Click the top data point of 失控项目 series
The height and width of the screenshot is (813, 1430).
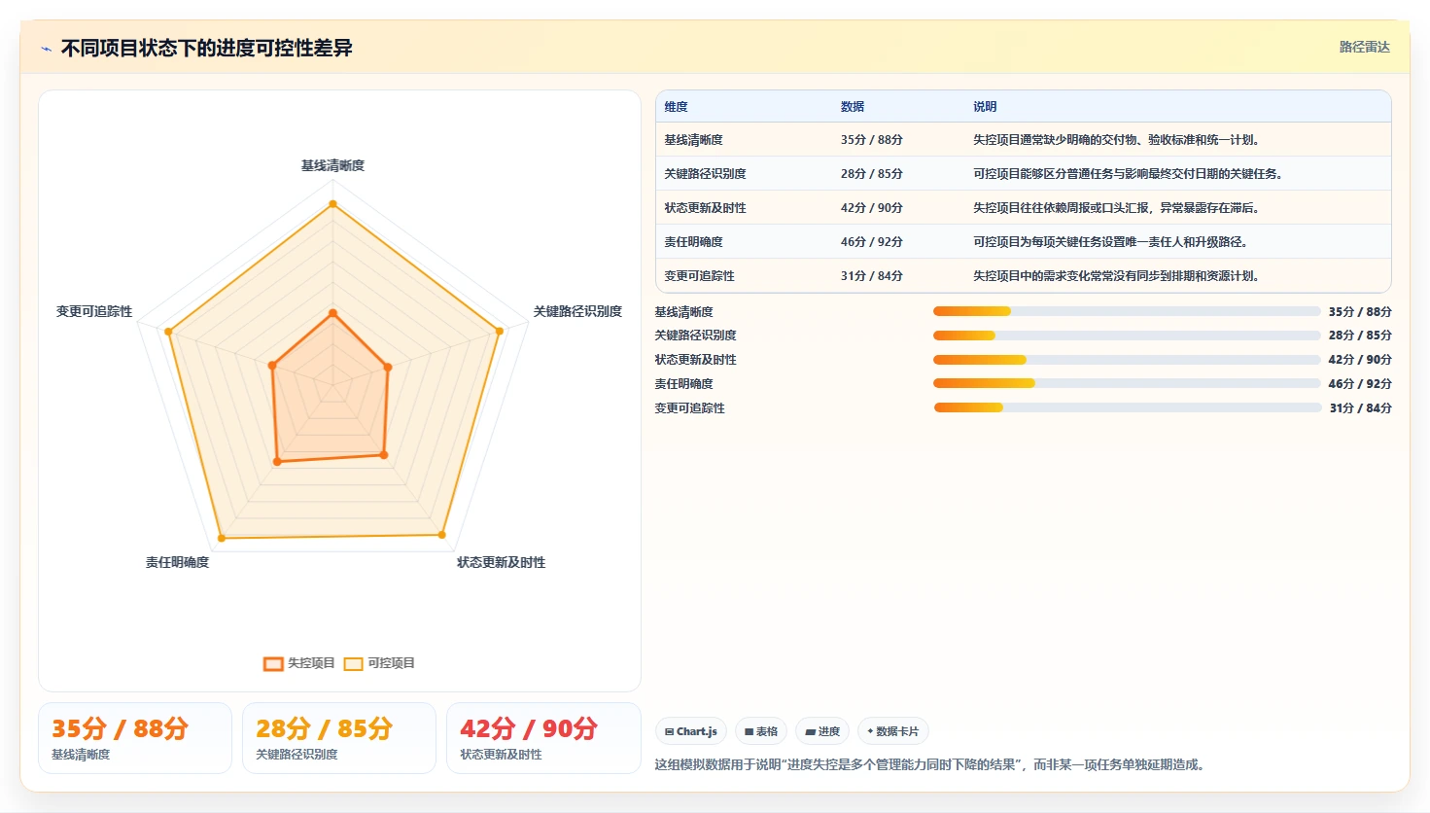tap(332, 313)
